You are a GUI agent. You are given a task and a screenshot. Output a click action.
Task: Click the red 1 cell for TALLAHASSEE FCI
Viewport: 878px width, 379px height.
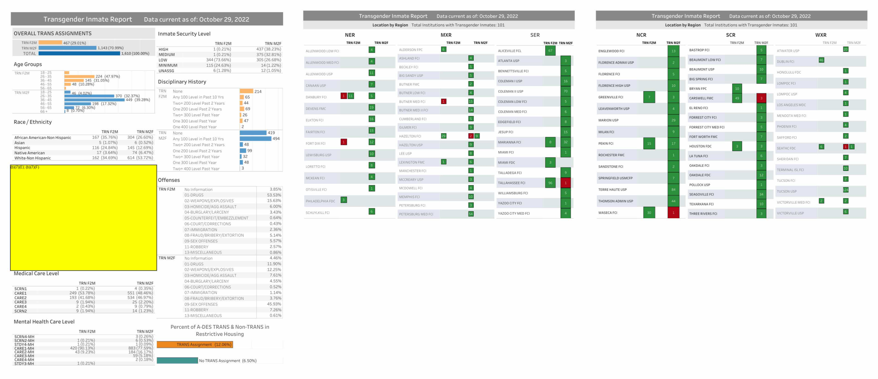click(x=566, y=183)
